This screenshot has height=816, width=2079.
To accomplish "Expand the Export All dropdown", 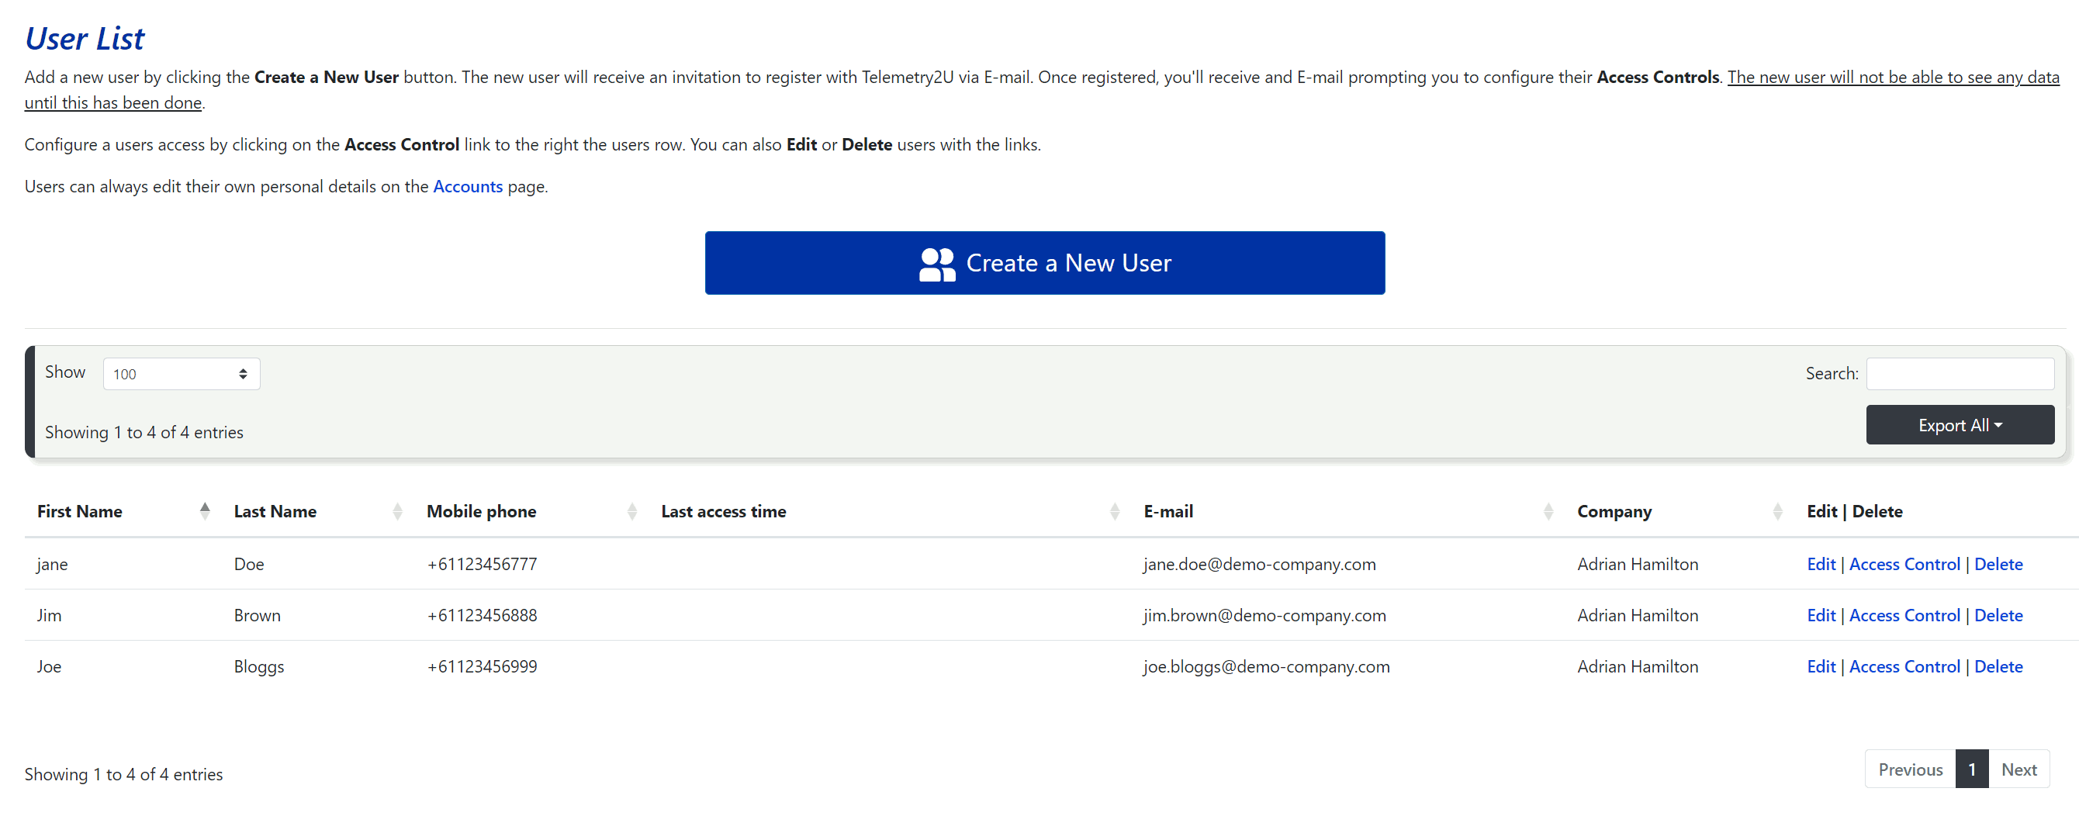I will tap(1960, 425).
